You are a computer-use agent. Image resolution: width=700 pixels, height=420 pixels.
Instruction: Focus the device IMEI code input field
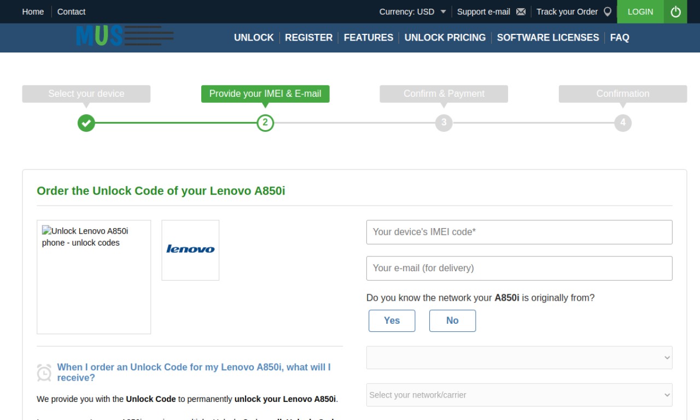[x=520, y=232]
